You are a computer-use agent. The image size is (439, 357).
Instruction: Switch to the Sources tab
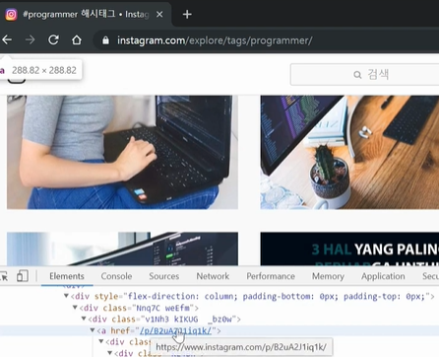click(164, 276)
